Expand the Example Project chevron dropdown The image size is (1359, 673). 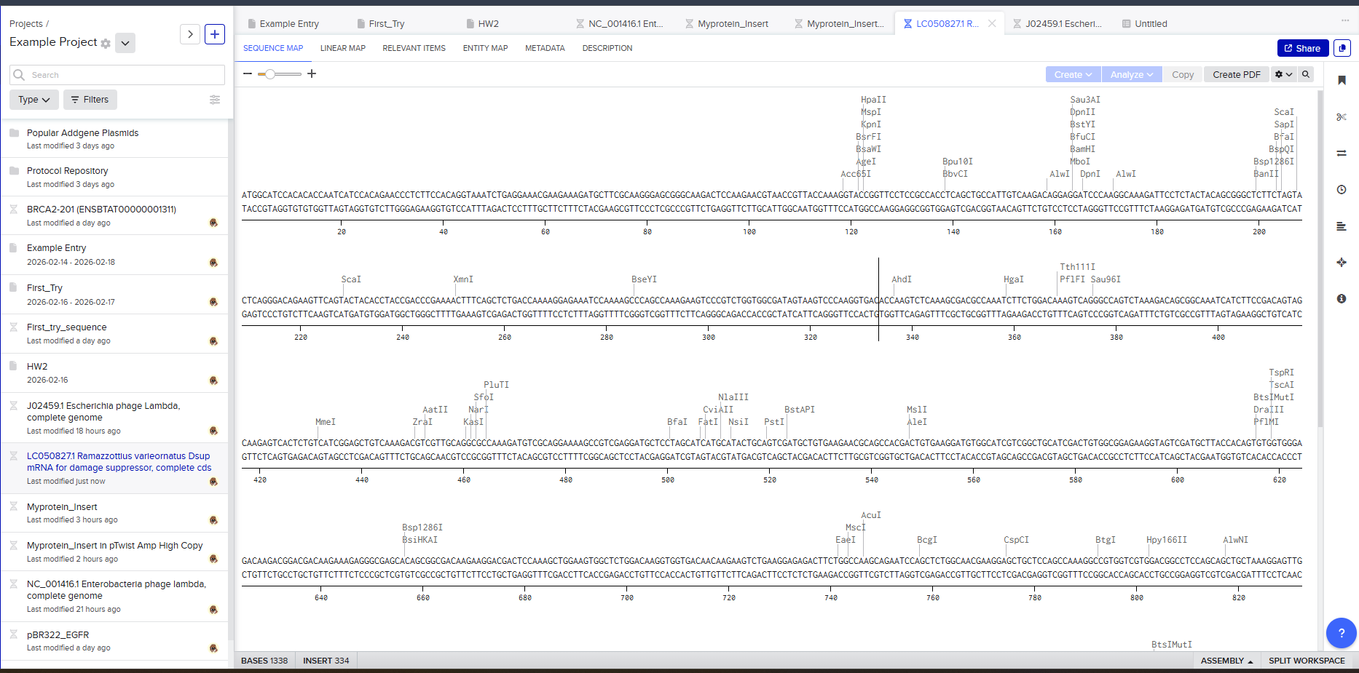click(125, 43)
